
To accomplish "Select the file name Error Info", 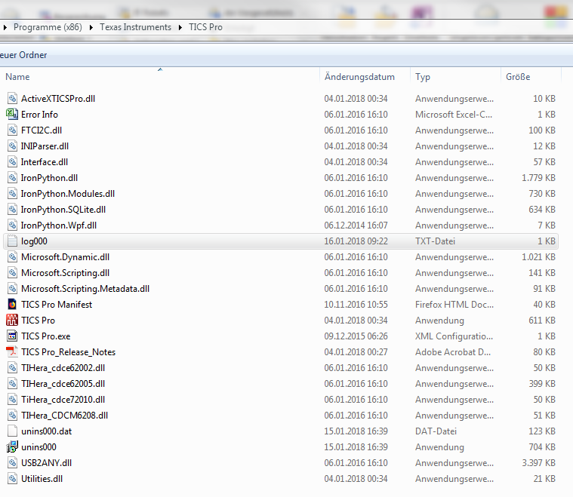I will pos(39,115).
